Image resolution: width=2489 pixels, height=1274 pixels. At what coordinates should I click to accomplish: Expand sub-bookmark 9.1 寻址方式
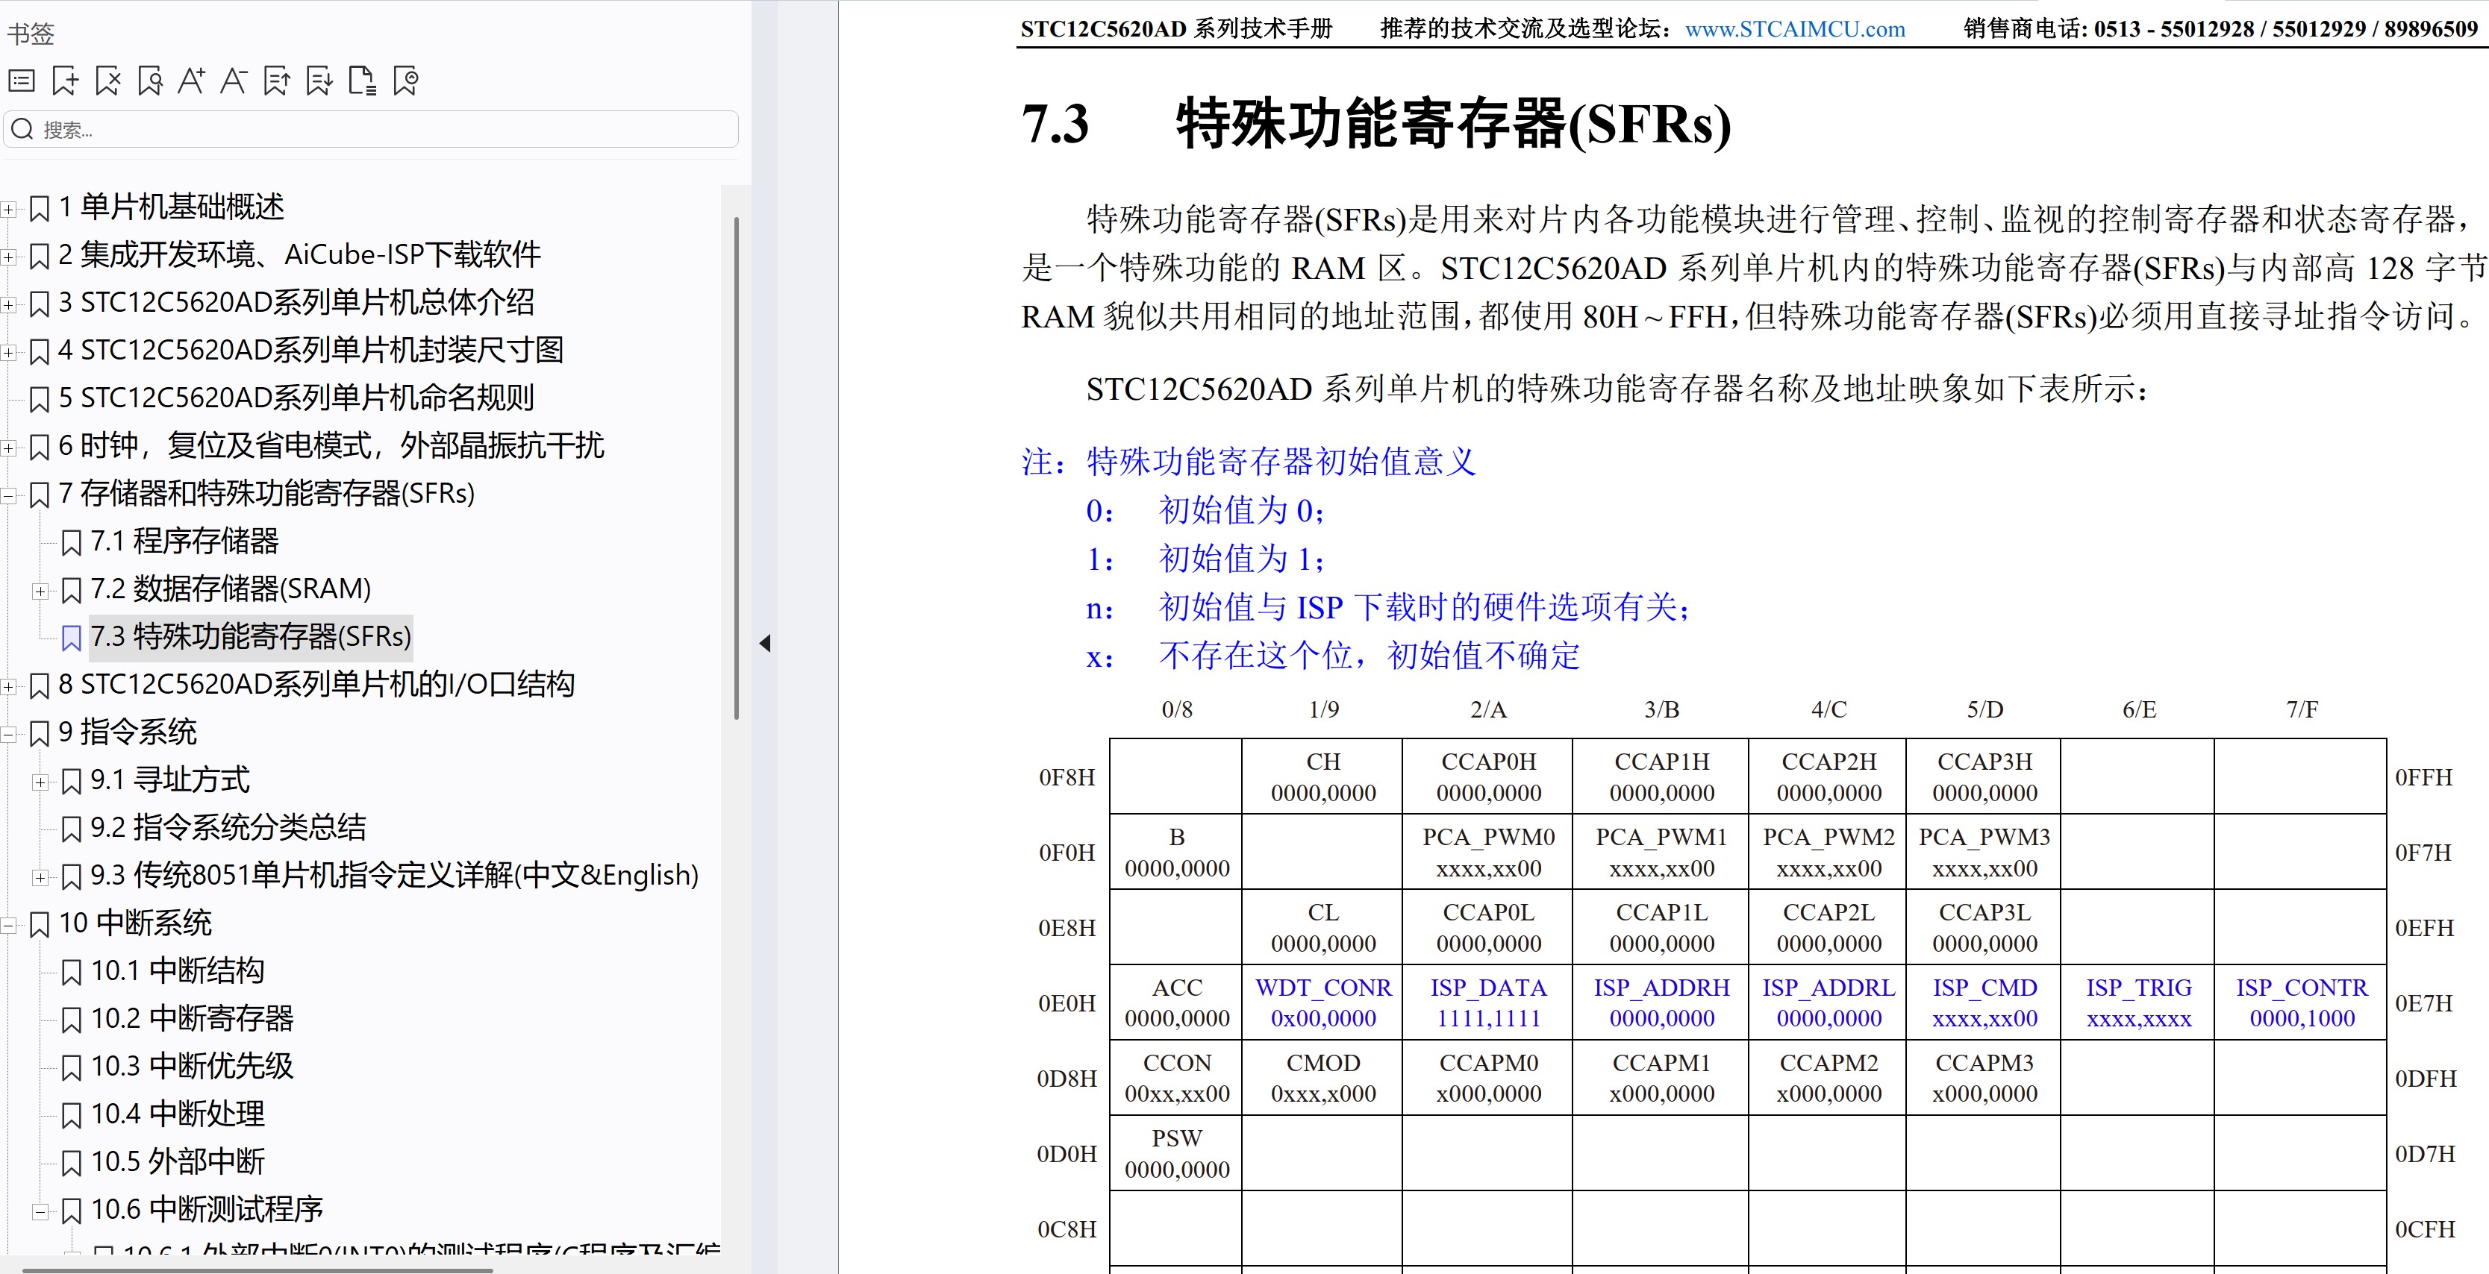tap(40, 782)
